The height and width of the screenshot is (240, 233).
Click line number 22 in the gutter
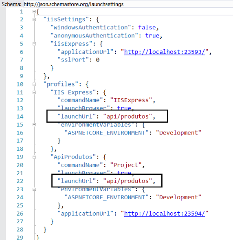click(x=20, y=181)
